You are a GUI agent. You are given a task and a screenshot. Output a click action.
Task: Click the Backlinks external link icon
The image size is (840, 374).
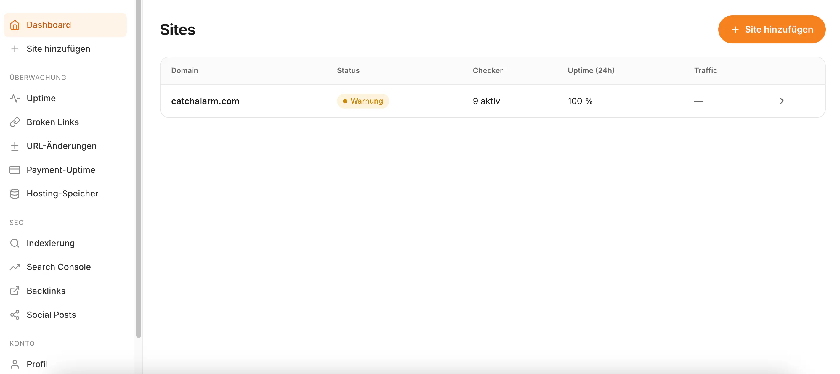click(15, 291)
